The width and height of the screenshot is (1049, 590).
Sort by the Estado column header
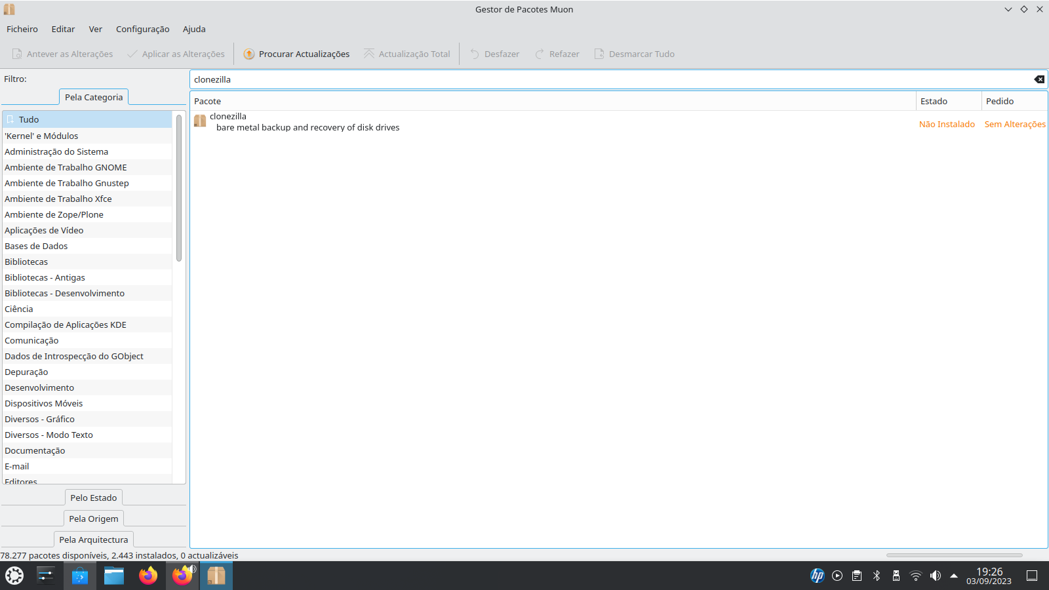[949, 101]
